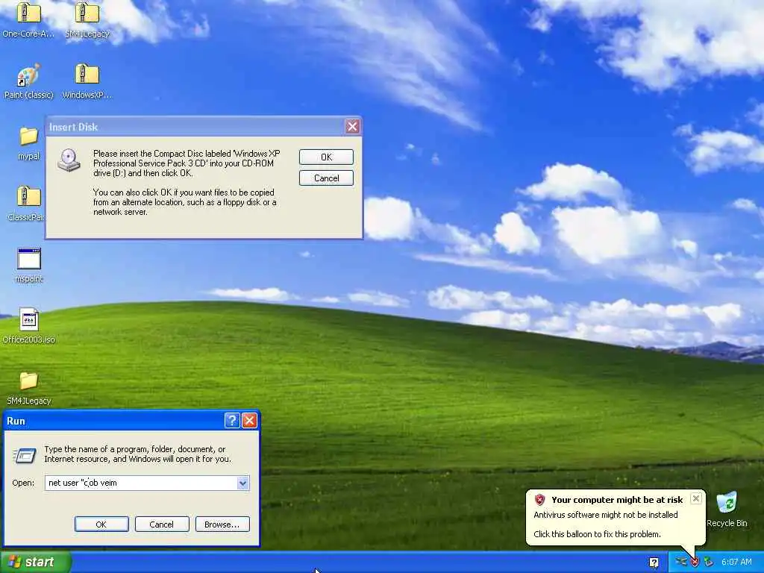Click the Safely Remove Hardware tray icon
This screenshot has width=764, height=573.
709,562
